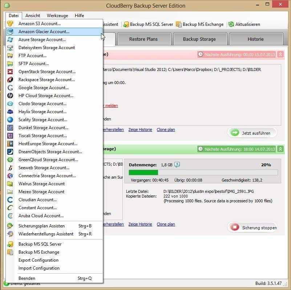
Task: Click the Haylix Storage cloud icon
Action: pyautogui.click(x=10, y=112)
